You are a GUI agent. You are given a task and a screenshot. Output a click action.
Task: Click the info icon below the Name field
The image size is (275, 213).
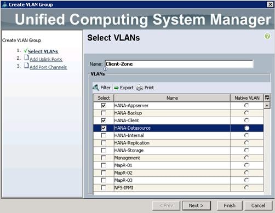(105, 69)
